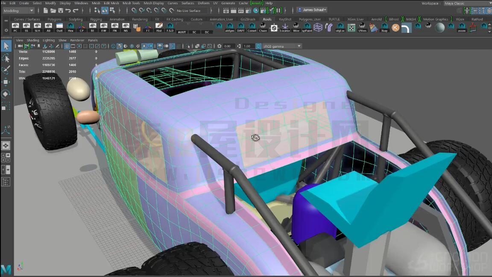Toggle select by object type mode
Viewport: 492px width, 277px height.
click(x=105, y=10)
